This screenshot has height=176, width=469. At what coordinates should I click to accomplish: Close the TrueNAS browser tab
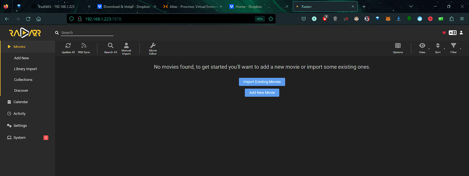coord(89,6)
